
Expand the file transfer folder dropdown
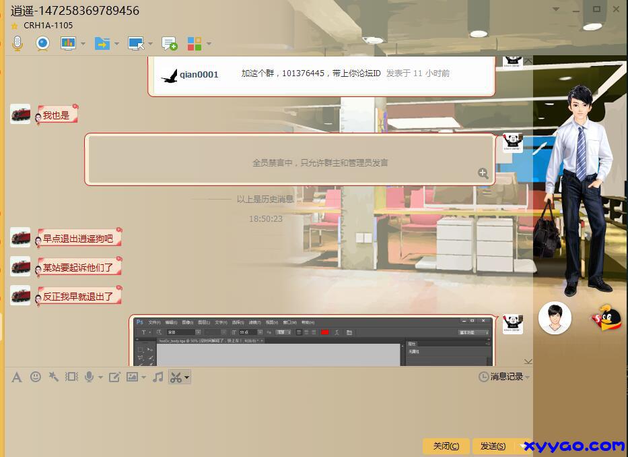116,44
